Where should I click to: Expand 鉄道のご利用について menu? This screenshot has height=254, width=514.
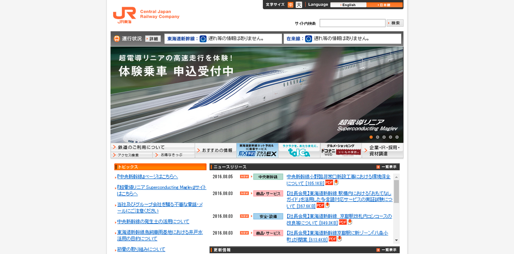pos(153,147)
